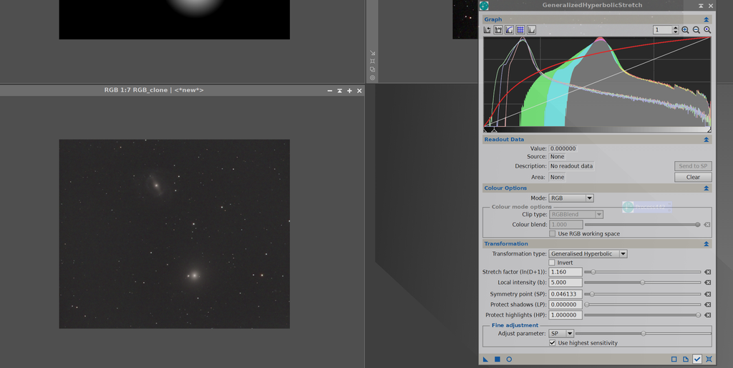Reset the Symmetry point (SP) value

[x=708, y=294]
